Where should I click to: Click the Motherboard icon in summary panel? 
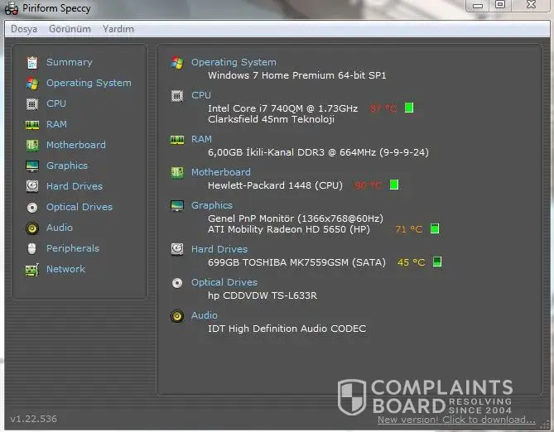177,173
